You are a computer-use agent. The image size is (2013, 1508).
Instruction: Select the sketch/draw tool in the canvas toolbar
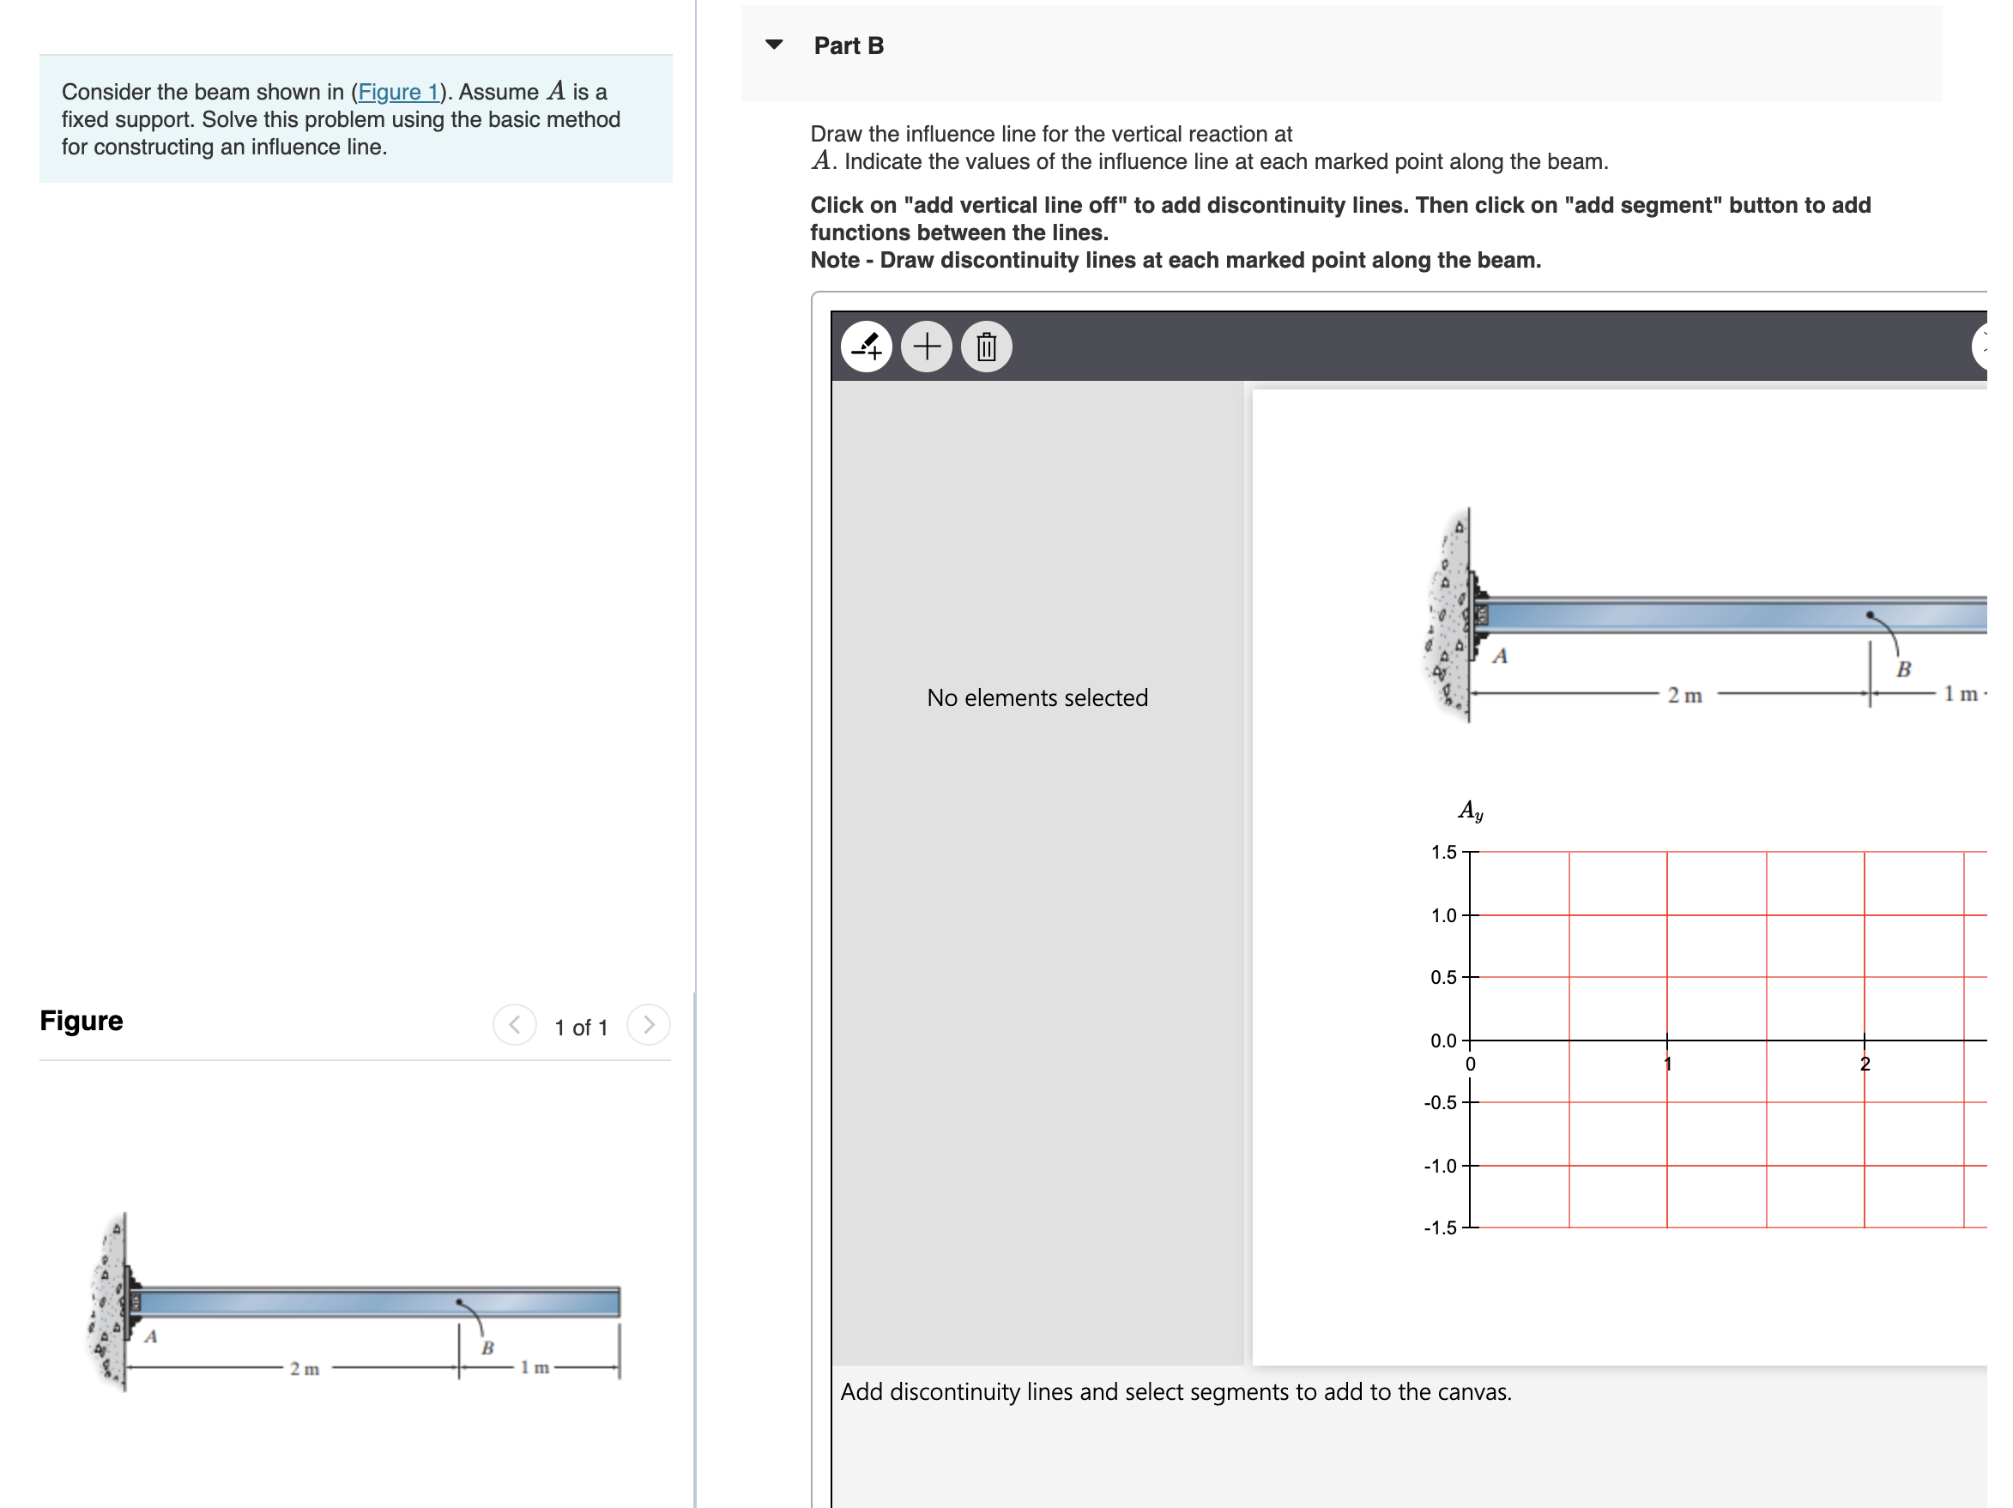868,347
